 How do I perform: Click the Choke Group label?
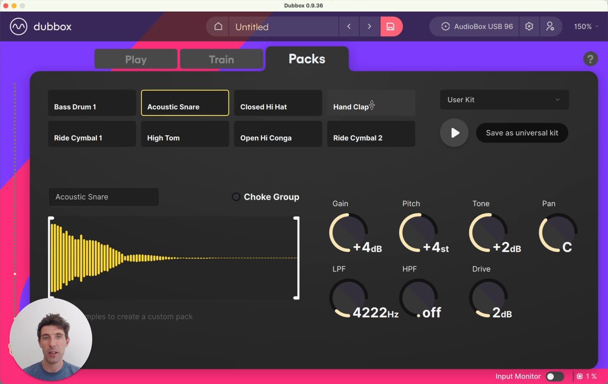click(x=271, y=197)
